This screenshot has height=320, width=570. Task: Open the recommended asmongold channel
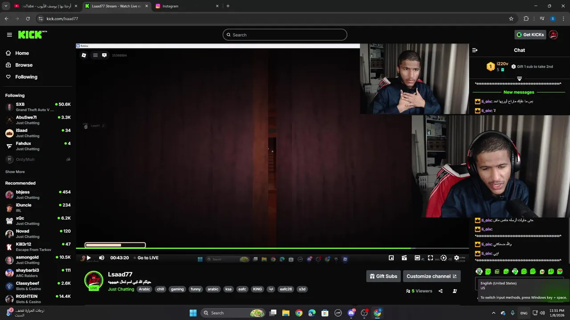pos(38,260)
